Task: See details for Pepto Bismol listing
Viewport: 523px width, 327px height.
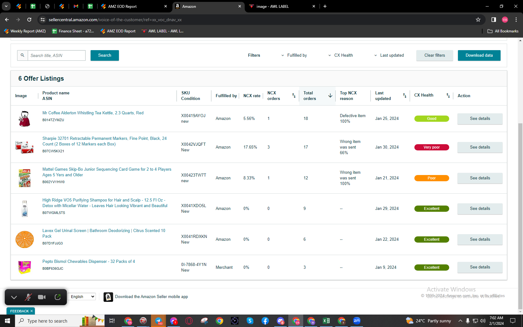Action: pyautogui.click(x=480, y=267)
